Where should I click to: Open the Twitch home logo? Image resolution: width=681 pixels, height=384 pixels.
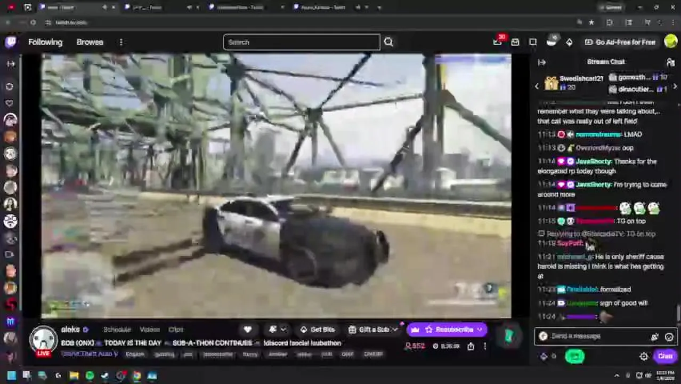click(11, 42)
